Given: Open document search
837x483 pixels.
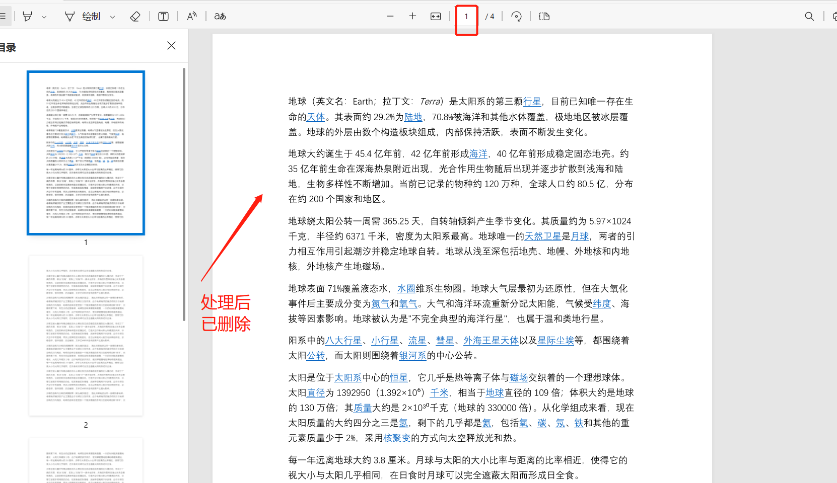Looking at the screenshot, I should click(809, 16).
